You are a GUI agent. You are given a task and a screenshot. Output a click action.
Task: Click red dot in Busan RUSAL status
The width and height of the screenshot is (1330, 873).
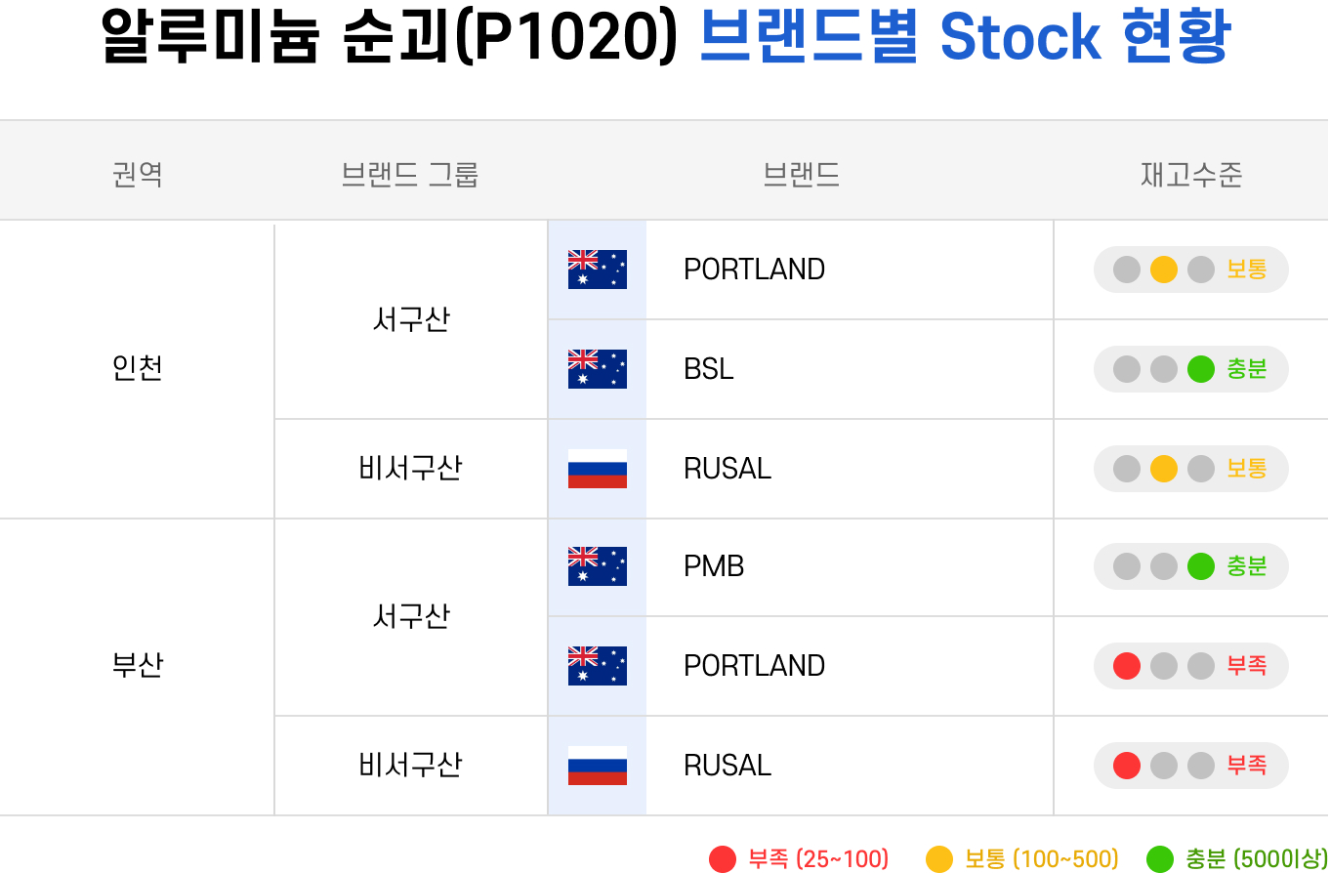coord(1127,766)
